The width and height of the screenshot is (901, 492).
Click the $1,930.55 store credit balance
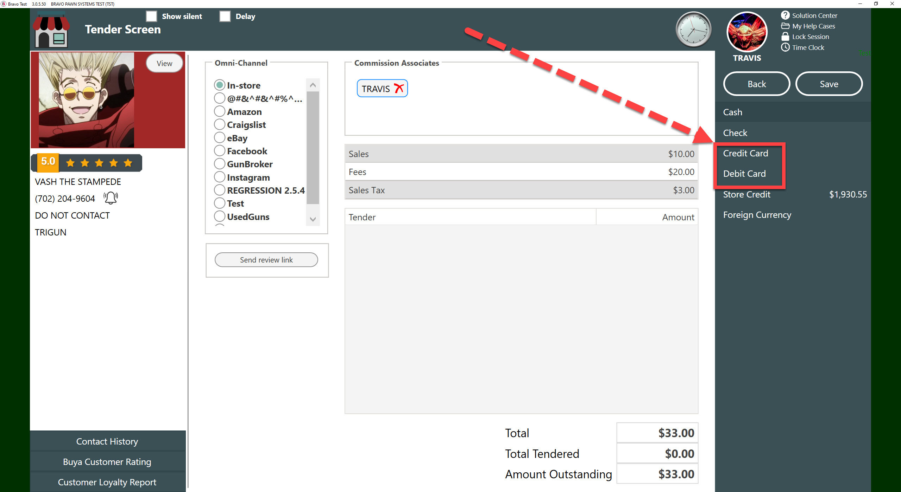point(848,194)
